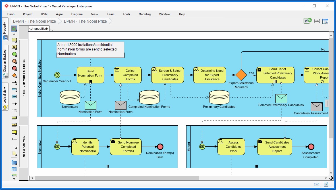Open the Diagram menu
This screenshot has width=336, height=190.
click(x=77, y=14)
